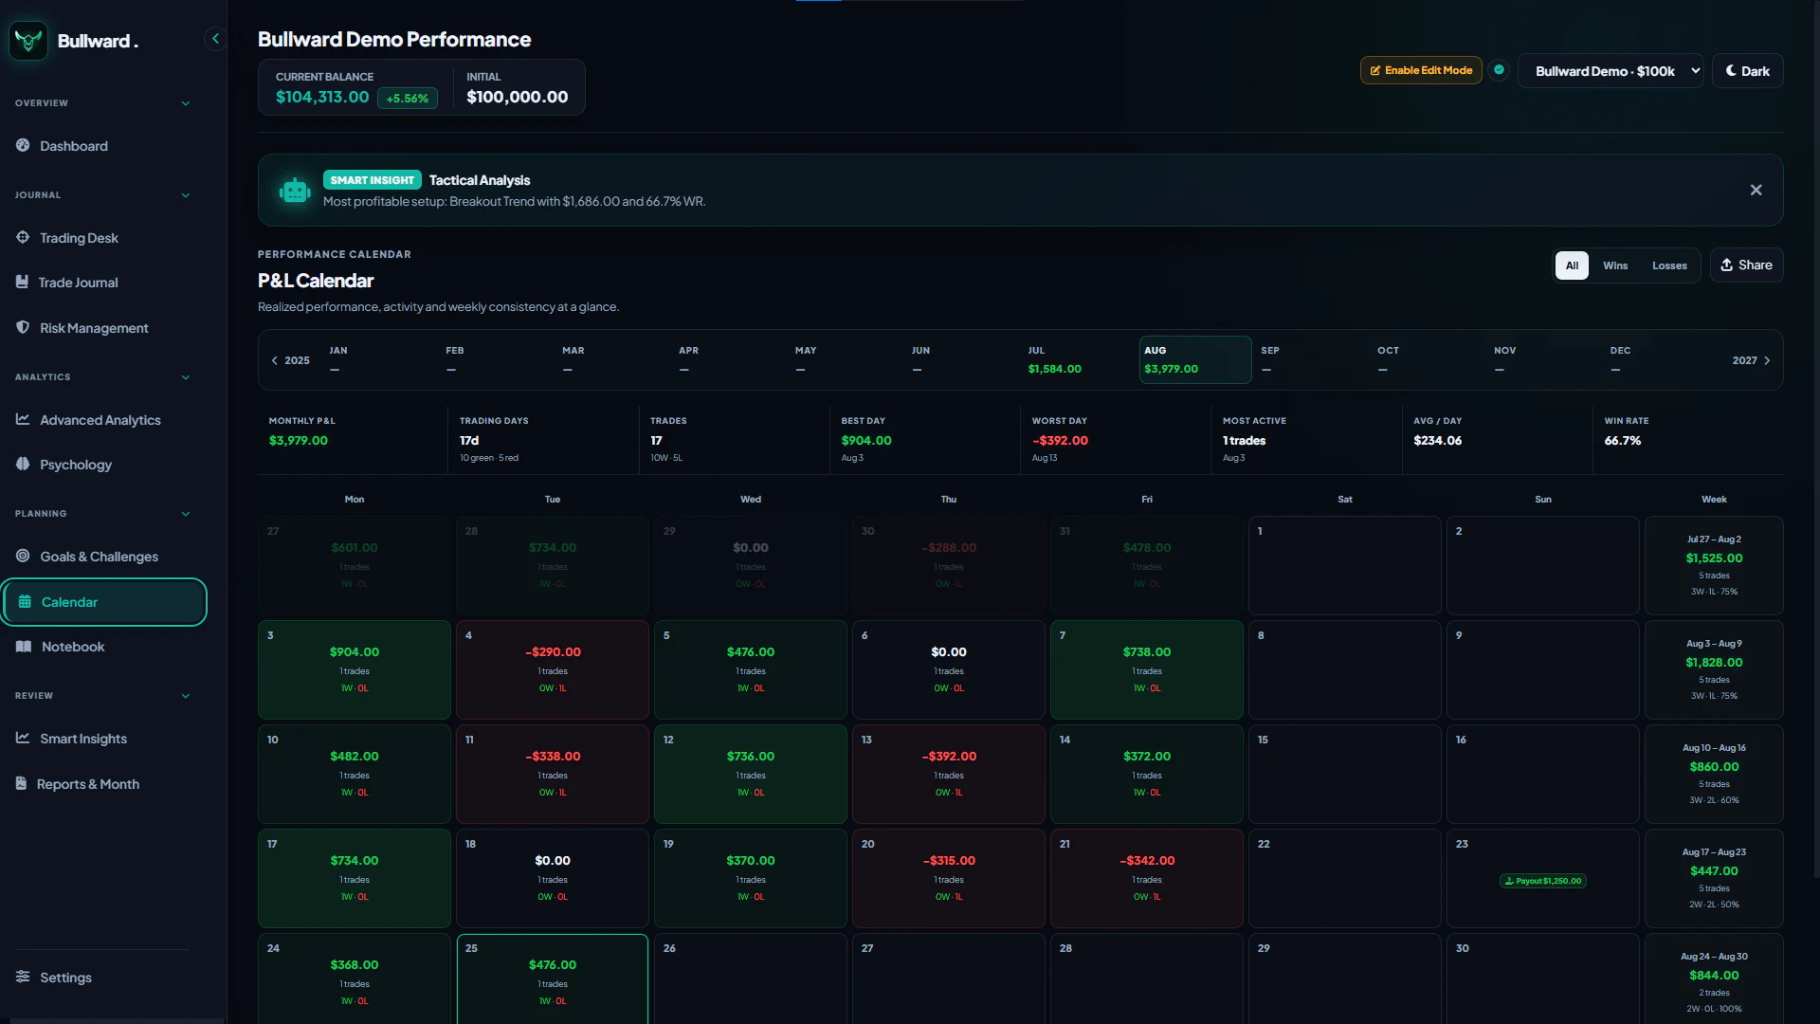Click the Monthly P&L $3,979.00 value
This screenshot has width=1820, height=1024.
(x=299, y=441)
